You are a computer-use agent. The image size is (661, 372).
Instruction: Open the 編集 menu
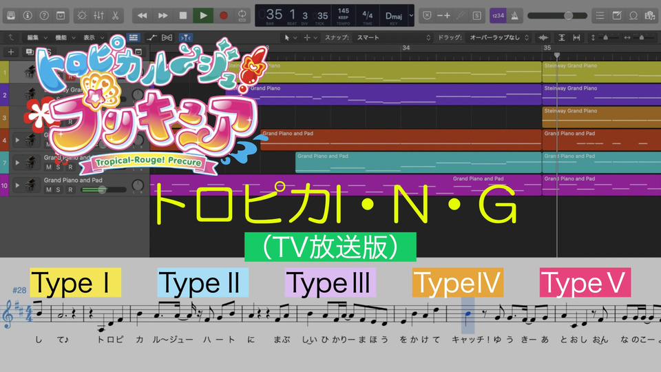click(36, 37)
